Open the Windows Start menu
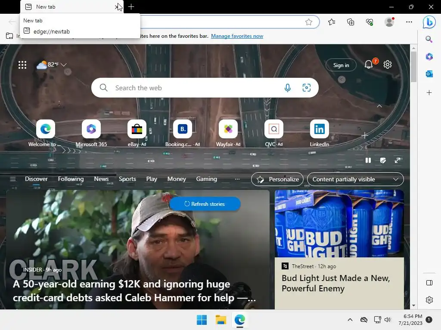The width and height of the screenshot is (441, 330). coord(202,320)
